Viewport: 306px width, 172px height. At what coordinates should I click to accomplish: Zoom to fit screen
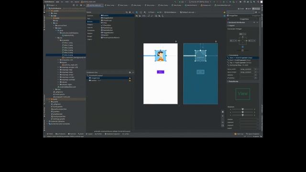[223, 126]
